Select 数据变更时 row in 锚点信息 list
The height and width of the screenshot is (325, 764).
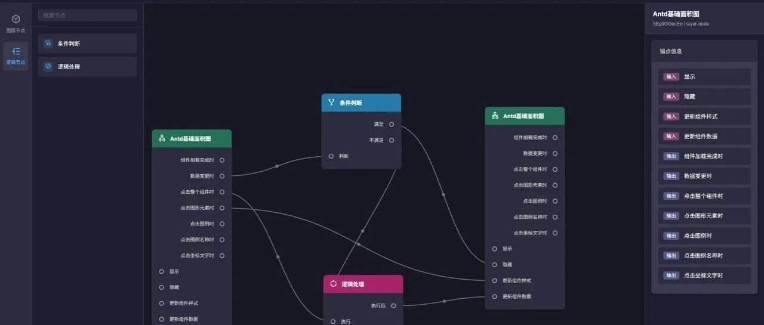pos(704,176)
